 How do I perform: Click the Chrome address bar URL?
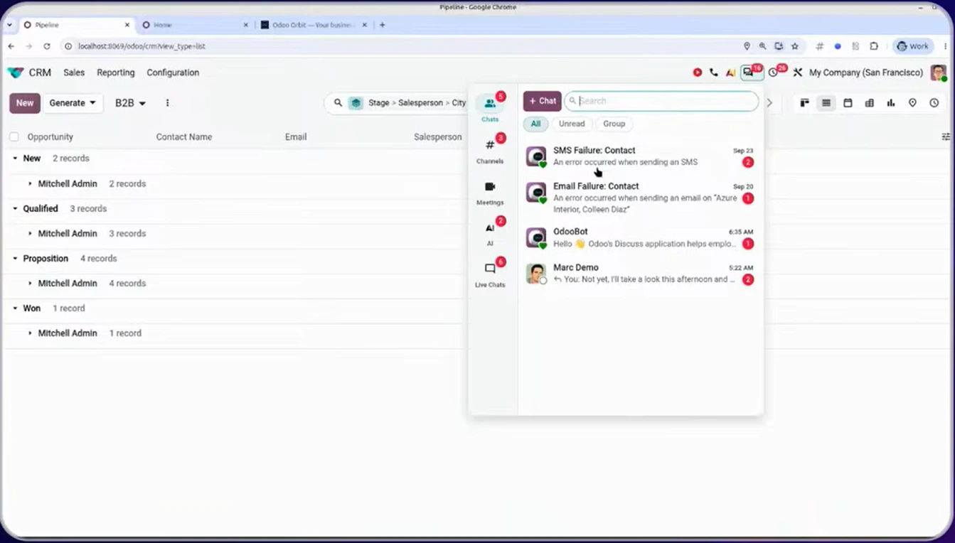click(x=142, y=46)
